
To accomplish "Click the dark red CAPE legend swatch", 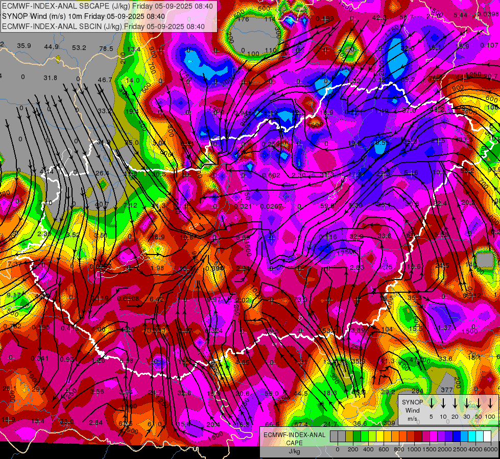I will pos(418,437).
